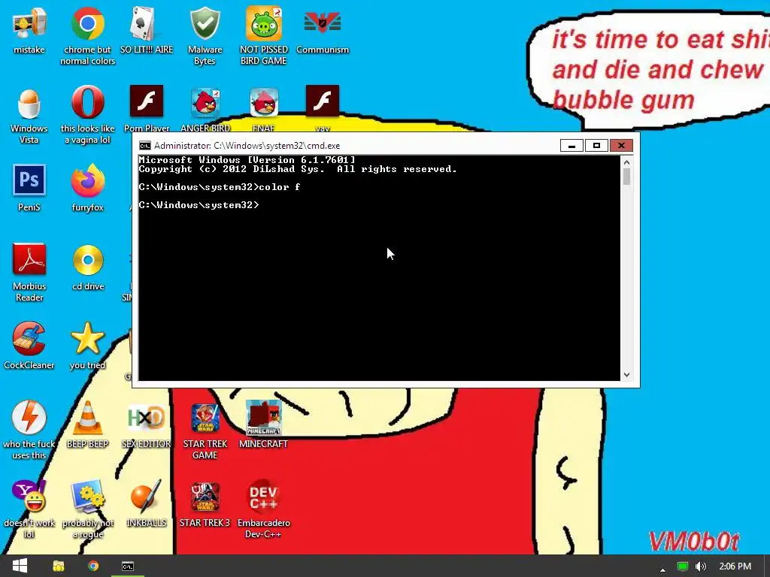This screenshot has width=770, height=577.
Task: Click the 'color f' command line text
Action: point(279,187)
